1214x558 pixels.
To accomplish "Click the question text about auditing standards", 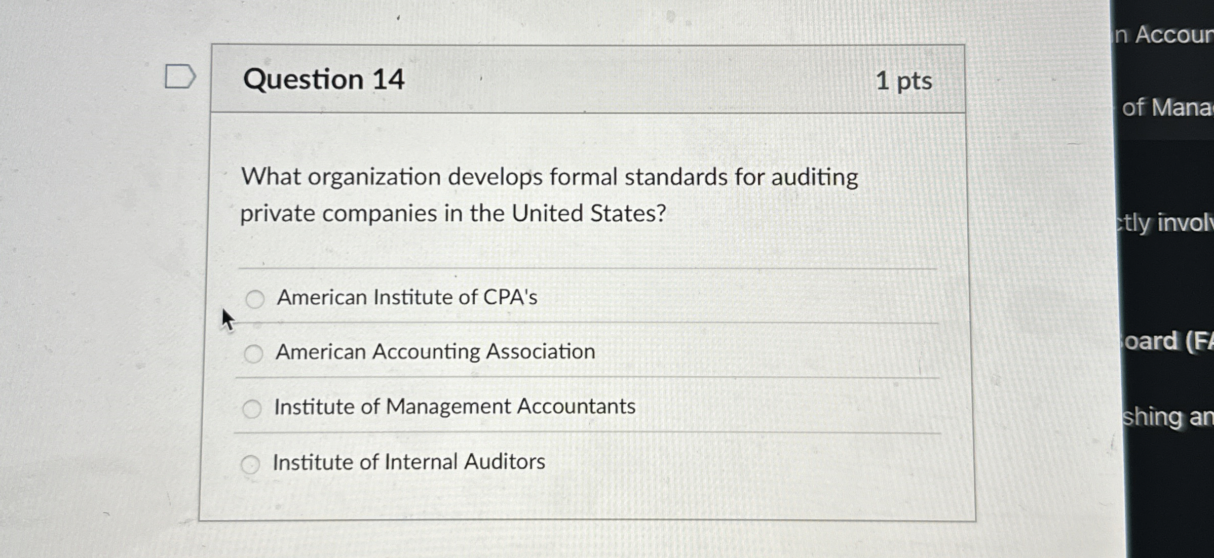I will (547, 195).
